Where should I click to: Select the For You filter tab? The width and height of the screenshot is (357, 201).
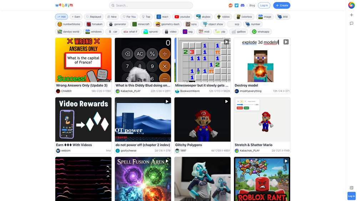point(129,17)
